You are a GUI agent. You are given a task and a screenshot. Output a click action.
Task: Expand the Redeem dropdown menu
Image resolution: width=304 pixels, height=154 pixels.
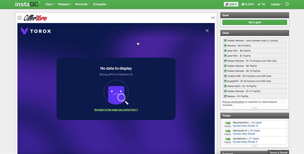tap(65, 4)
